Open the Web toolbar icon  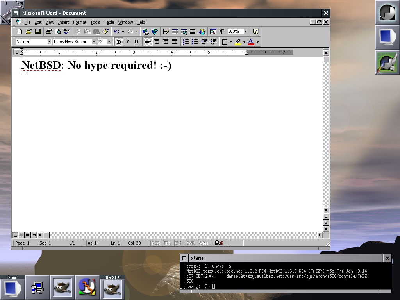pyautogui.click(x=155, y=32)
